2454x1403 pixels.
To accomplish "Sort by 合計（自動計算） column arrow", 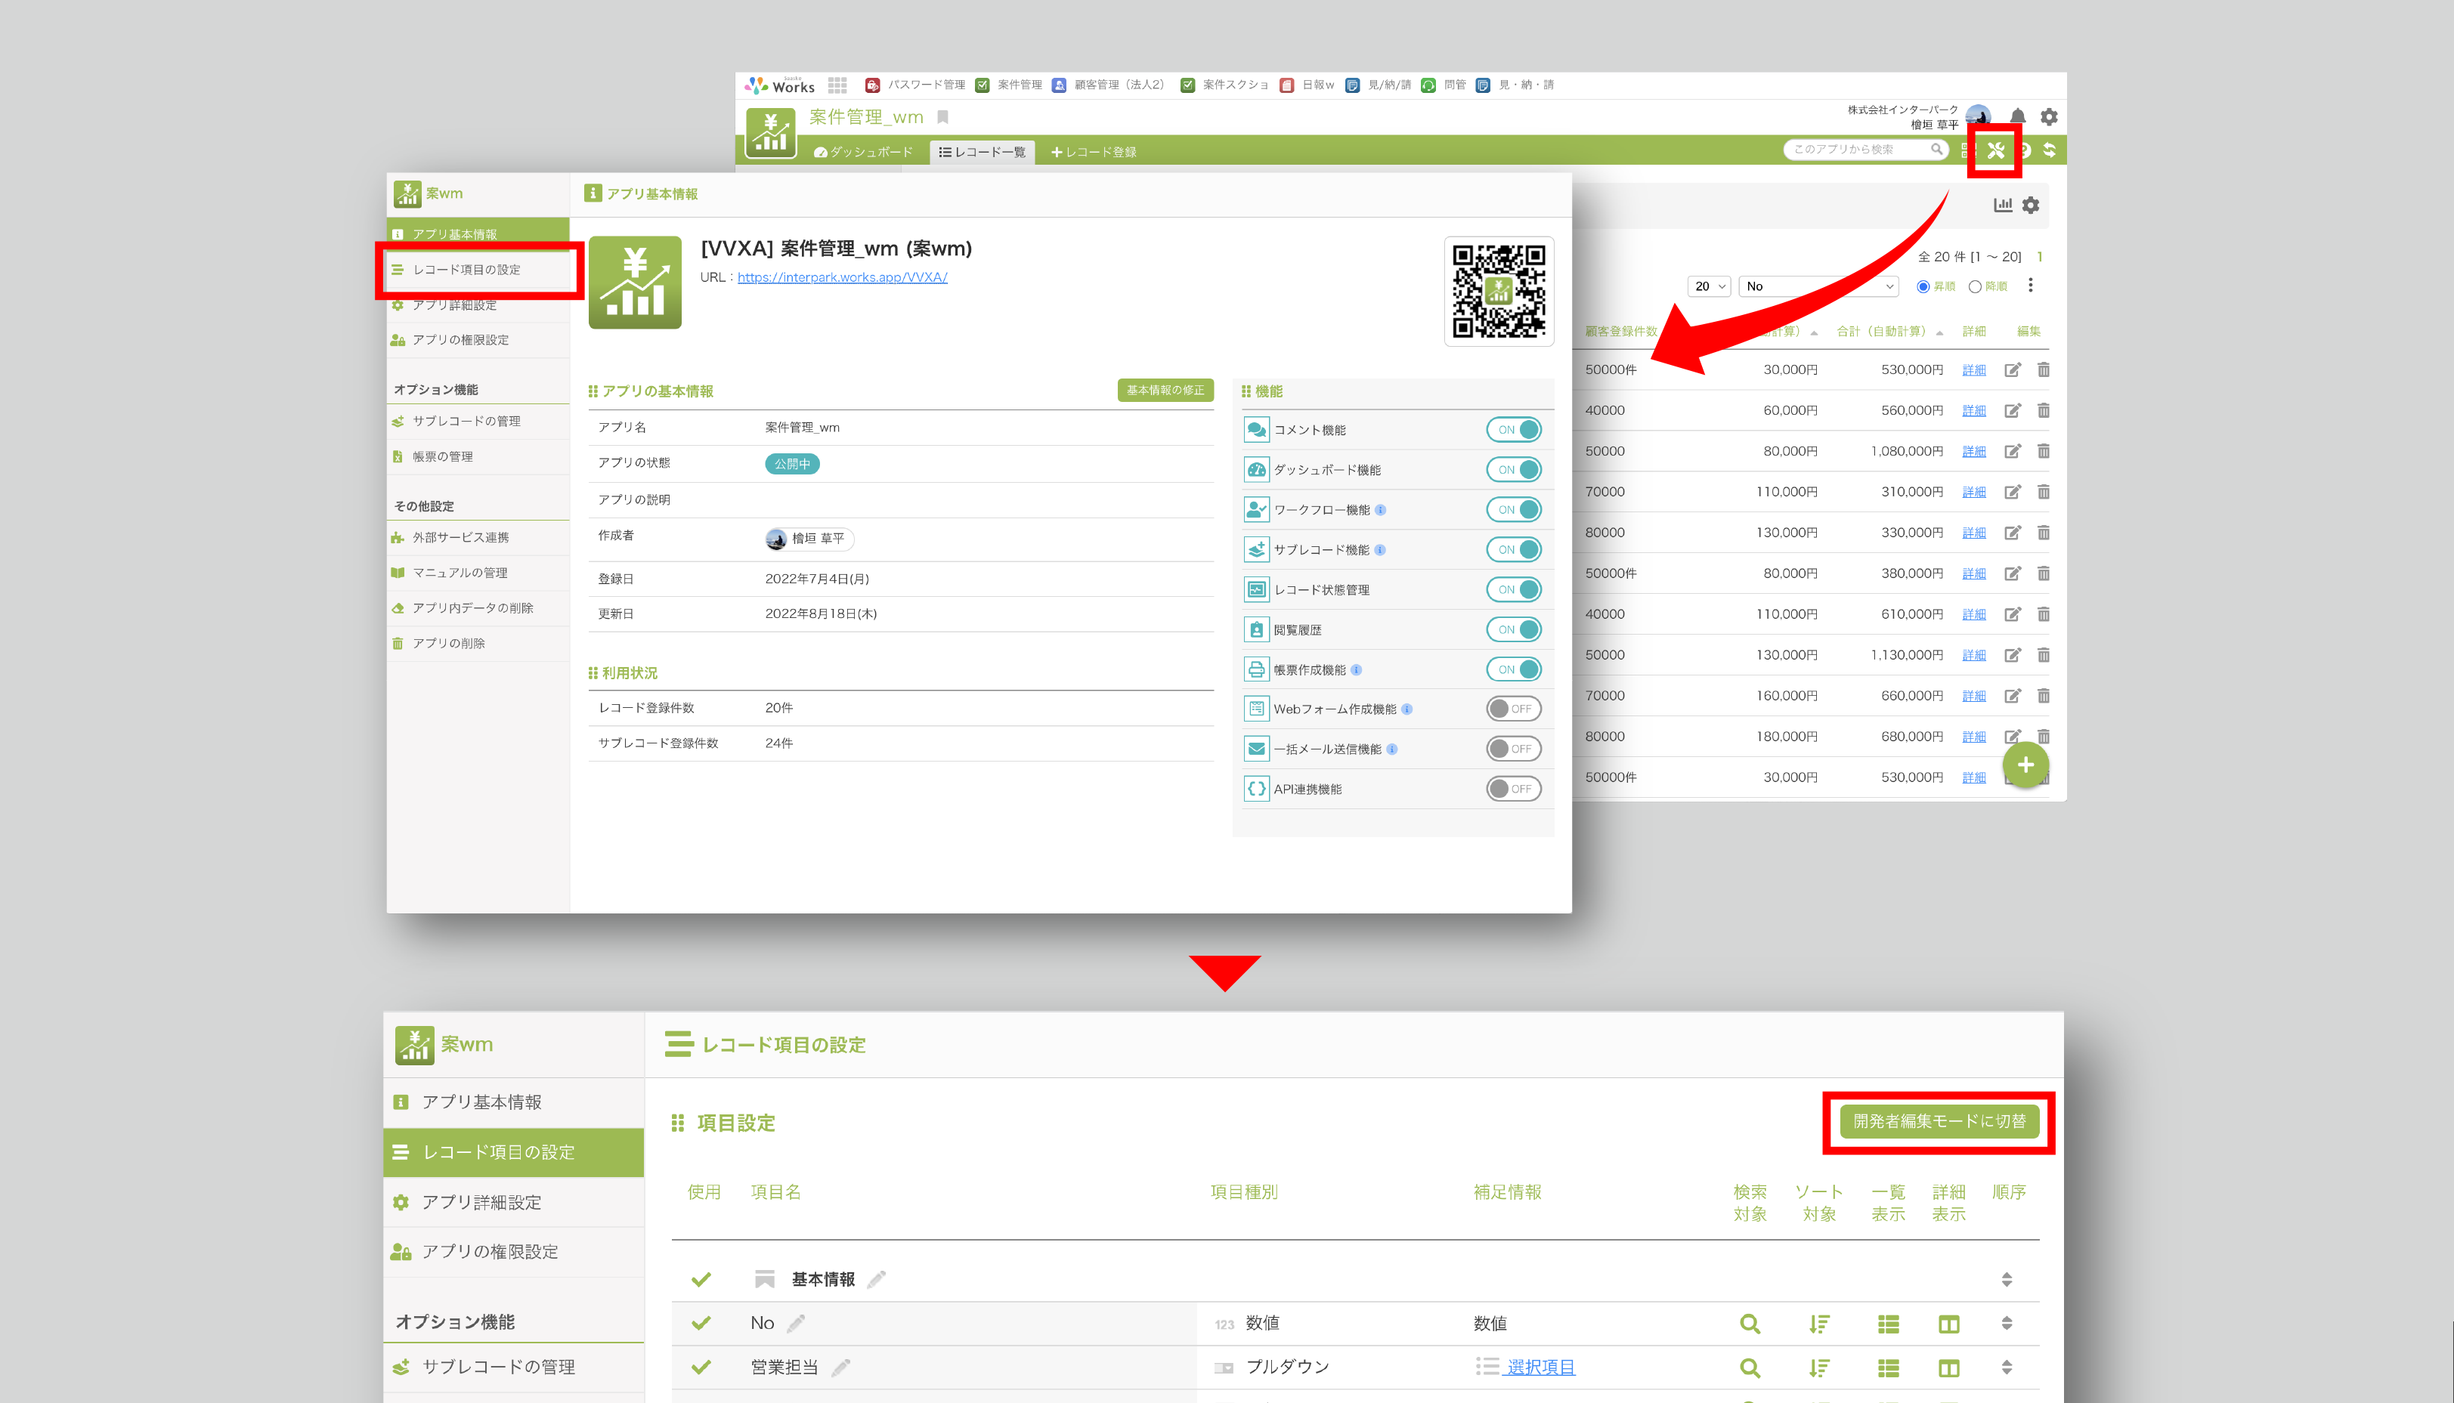I will pyautogui.click(x=1939, y=332).
